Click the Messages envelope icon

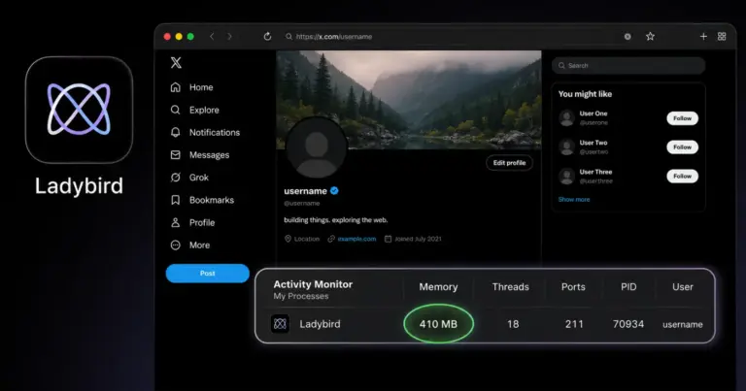(x=176, y=155)
